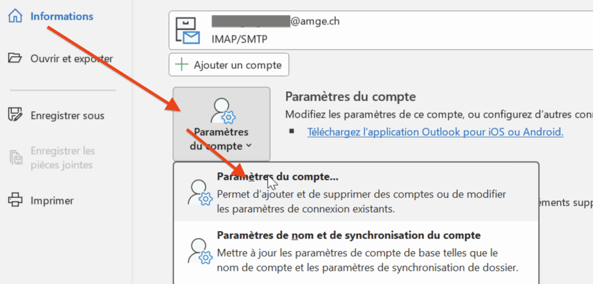Click the folder icon for Ouvrir et exporter
Viewport: 593px width, 284px height.
(x=15, y=58)
